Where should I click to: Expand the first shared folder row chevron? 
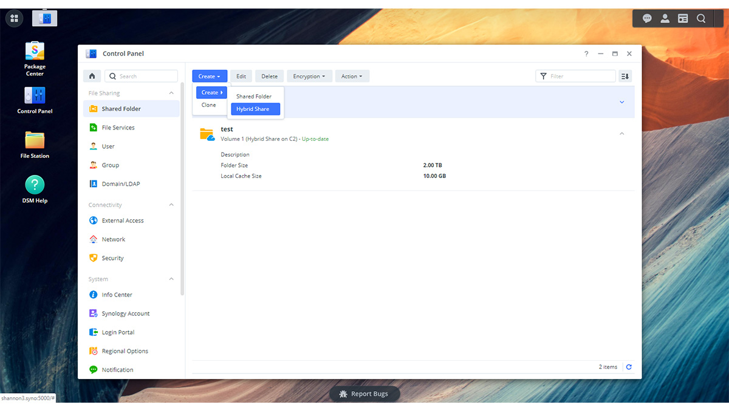[x=621, y=102]
